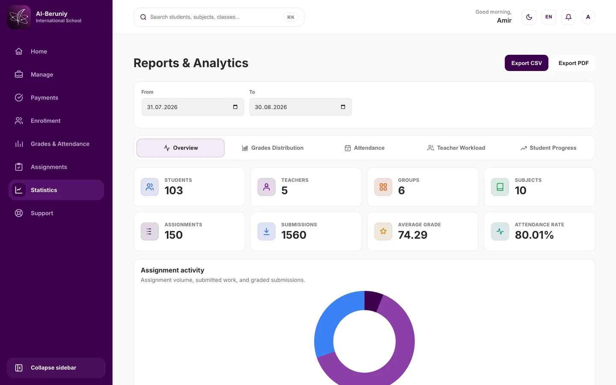The height and width of the screenshot is (385, 616).
Task: Go to Home in sidebar
Action: [x=56, y=51]
